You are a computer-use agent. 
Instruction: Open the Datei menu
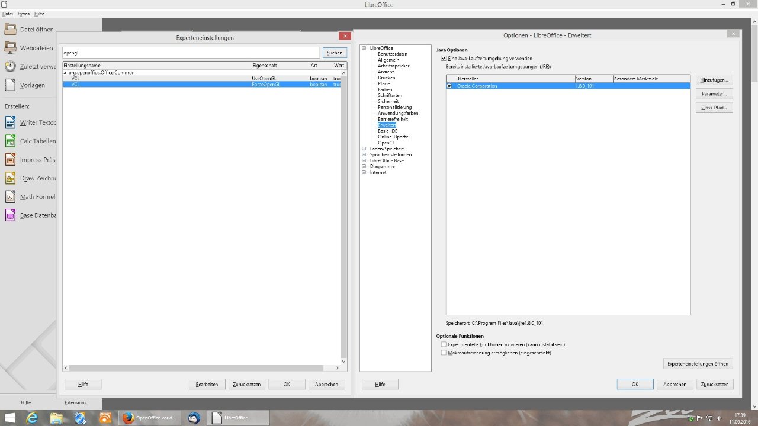point(7,14)
